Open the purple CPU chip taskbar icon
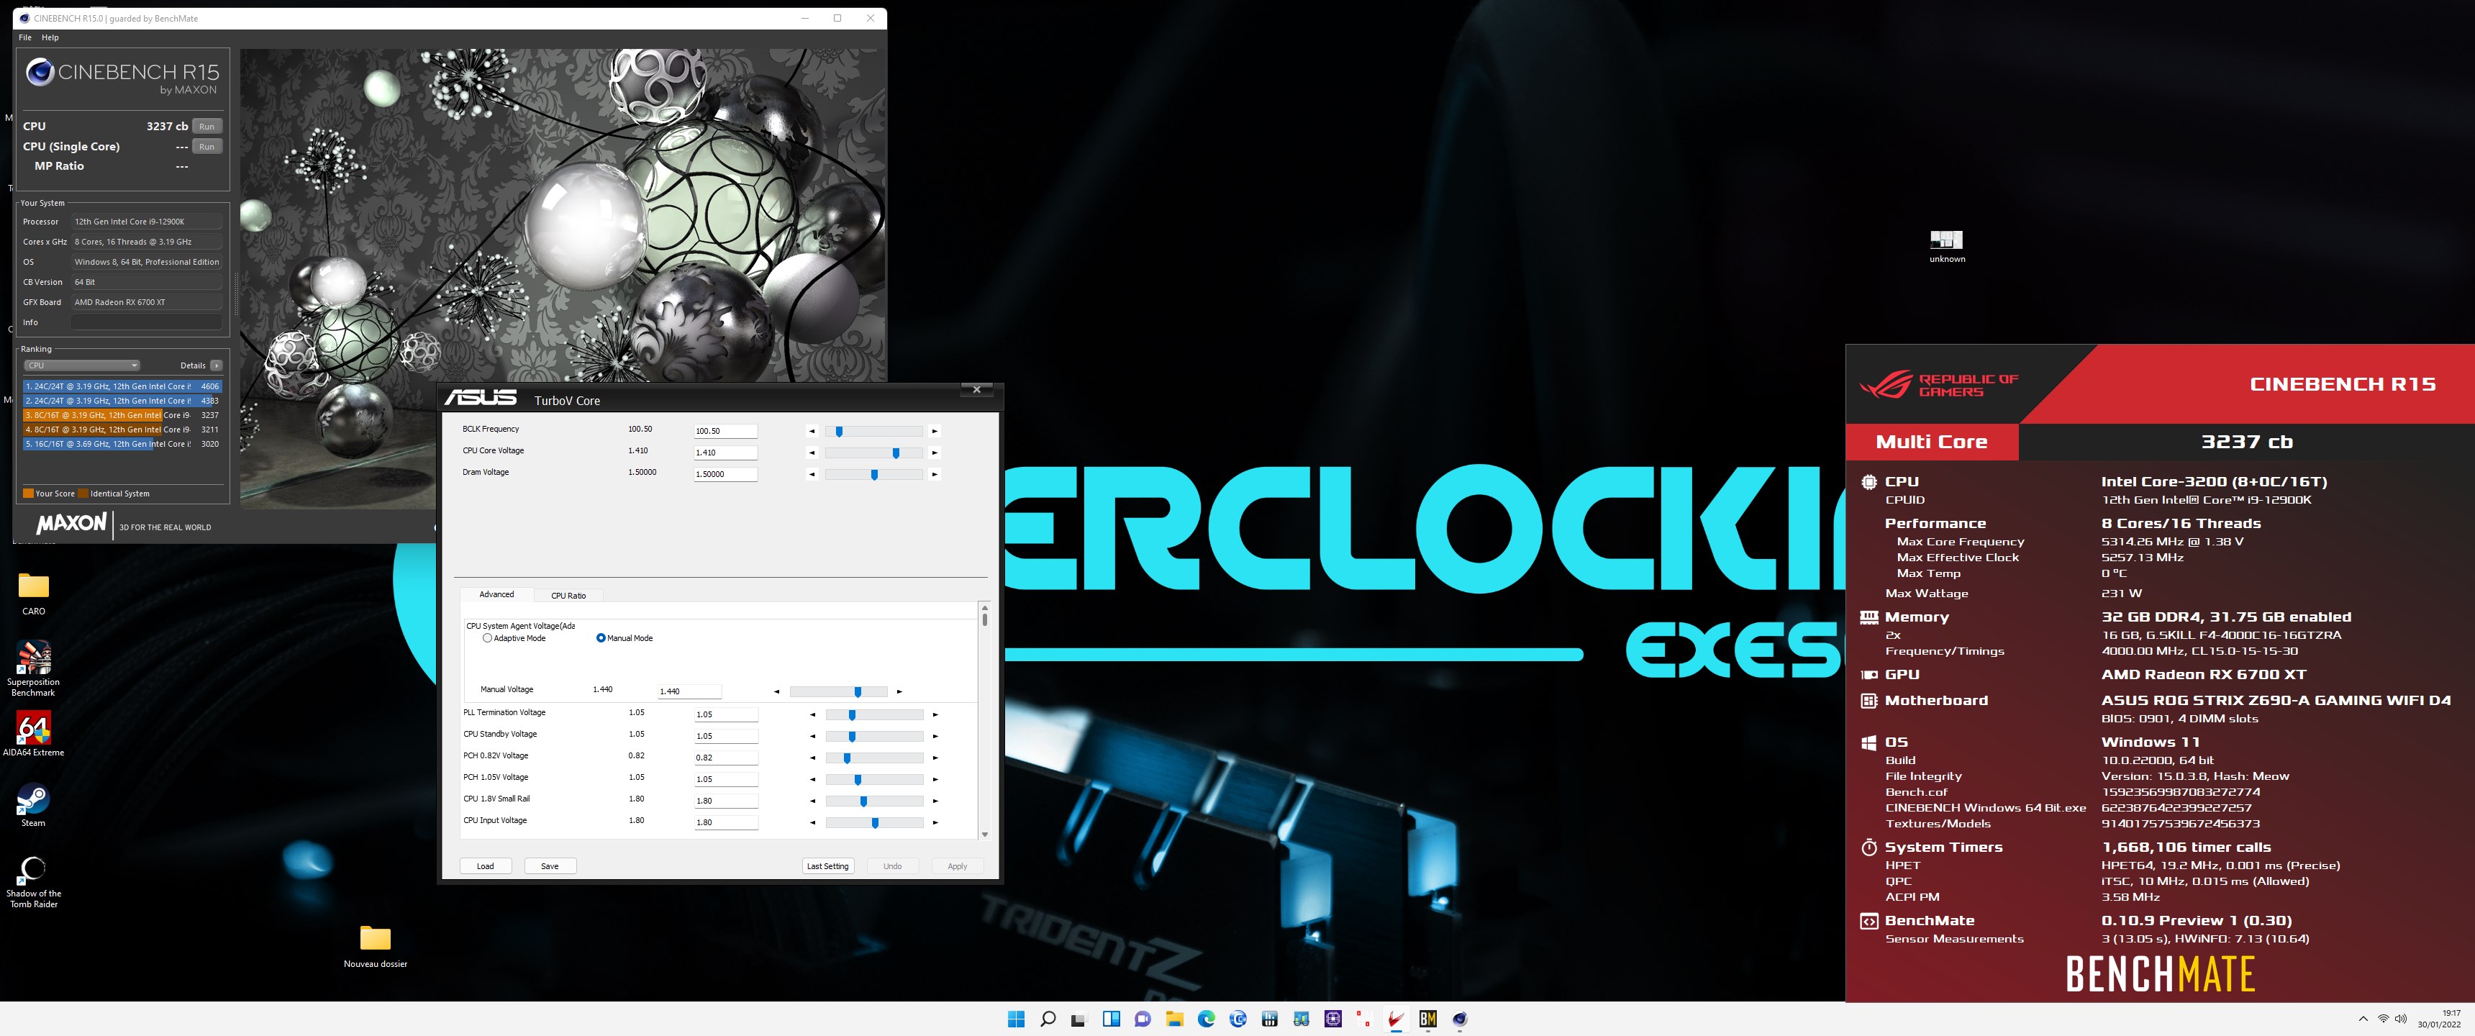The width and height of the screenshot is (2475, 1036). point(1332,1019)
